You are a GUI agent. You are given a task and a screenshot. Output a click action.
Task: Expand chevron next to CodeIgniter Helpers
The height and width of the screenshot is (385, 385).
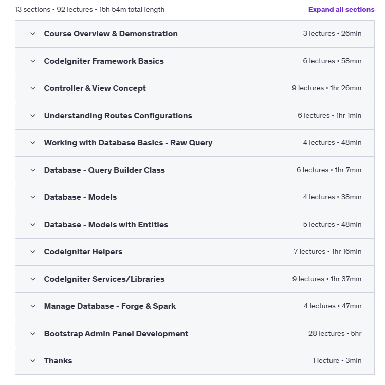coord(33,252)
